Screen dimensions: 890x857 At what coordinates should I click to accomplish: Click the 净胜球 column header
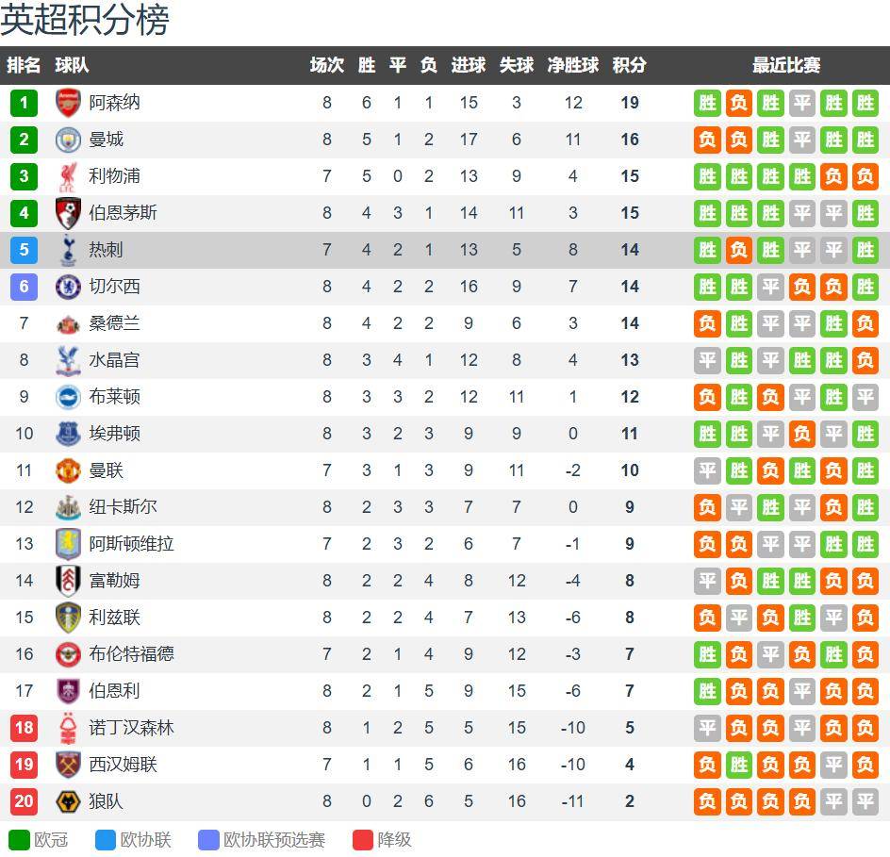573,65
